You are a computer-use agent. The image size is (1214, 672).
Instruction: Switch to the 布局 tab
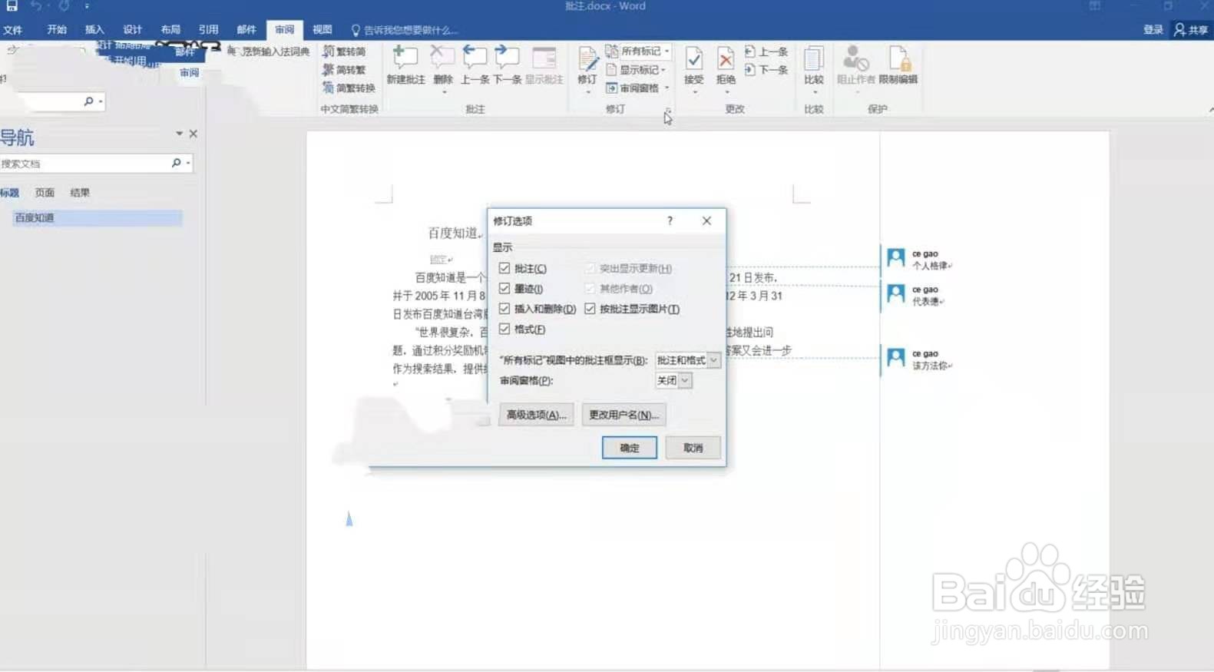point(170,29)
